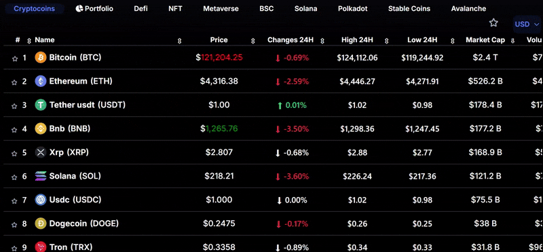Switch to Stable Coins tab
543x252 pixels.
pos(409,9)
